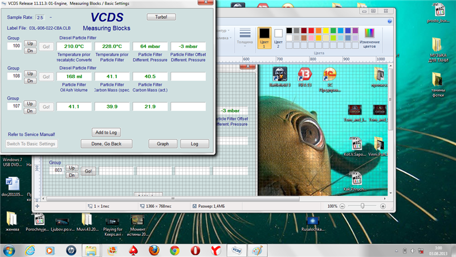The image size is (456, 257).
Task: Click the Turbo! button in VCDS
Action: point(161,17)
